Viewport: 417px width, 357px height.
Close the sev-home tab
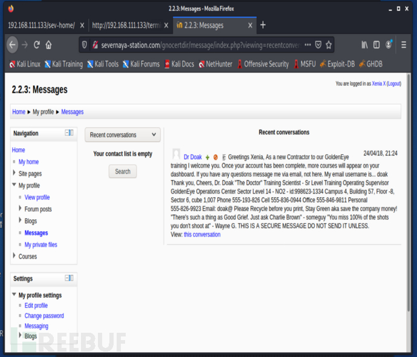click(x=82, y=25)
